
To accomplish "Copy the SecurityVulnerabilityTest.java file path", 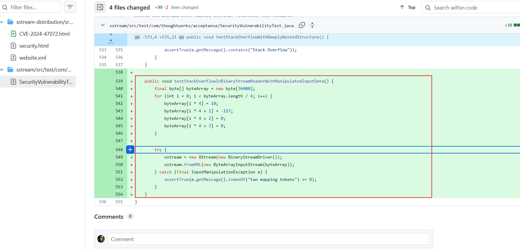I will [302, 25].
